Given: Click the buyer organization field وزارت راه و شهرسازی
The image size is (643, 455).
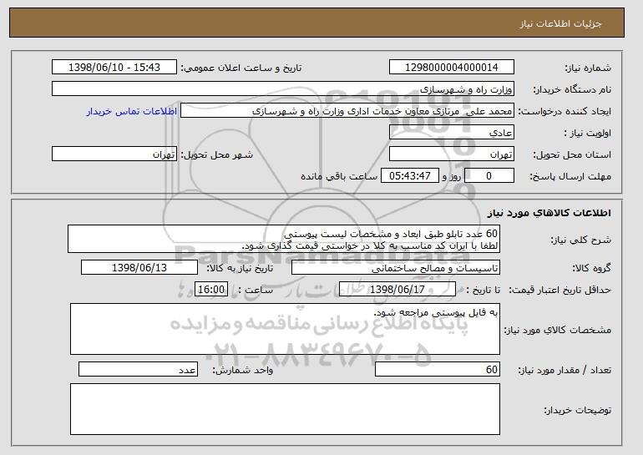Looking at the screenshot, I should click(x=283, y=89).
